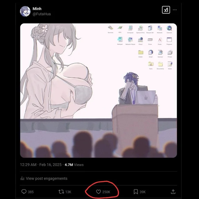199x199 pixels.
Task: Share the post via upload arrow icon
Action: click(173, 192)
